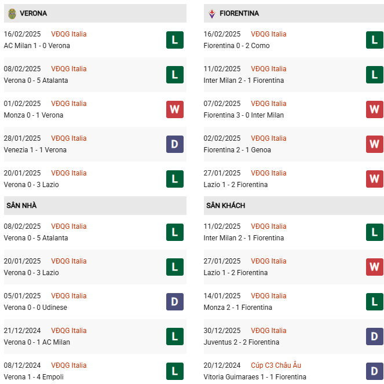
Task: Click the D badge for Venezia 1-1 Verona
Action: coord(174,144)
